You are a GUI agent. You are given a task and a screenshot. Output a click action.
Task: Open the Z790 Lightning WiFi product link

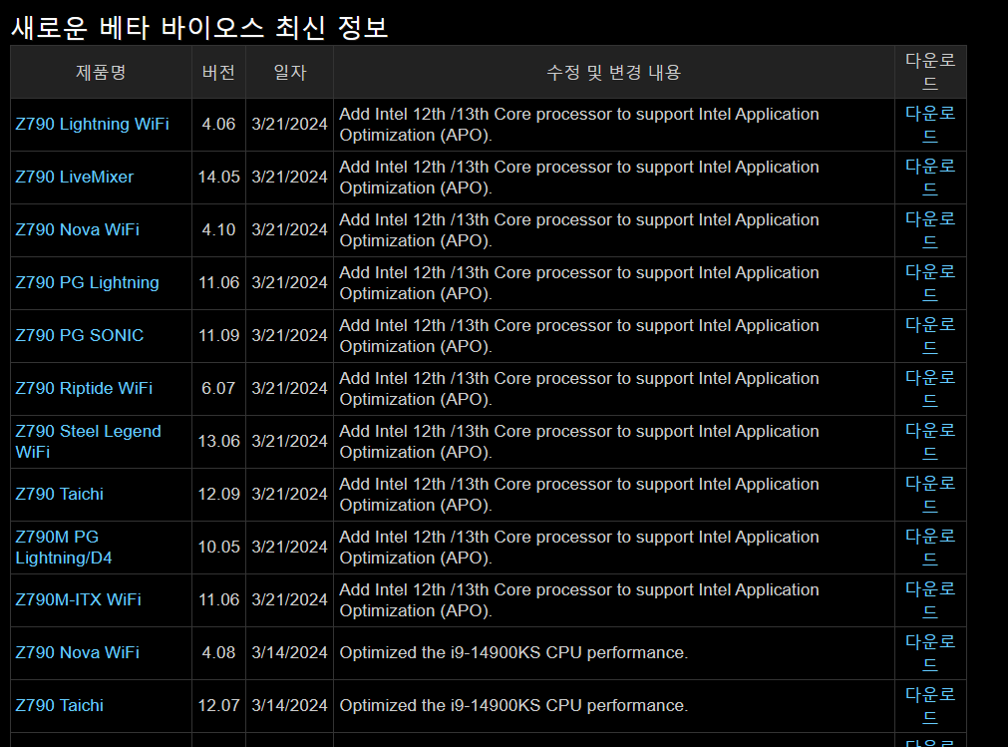click(x=92, y=124)
